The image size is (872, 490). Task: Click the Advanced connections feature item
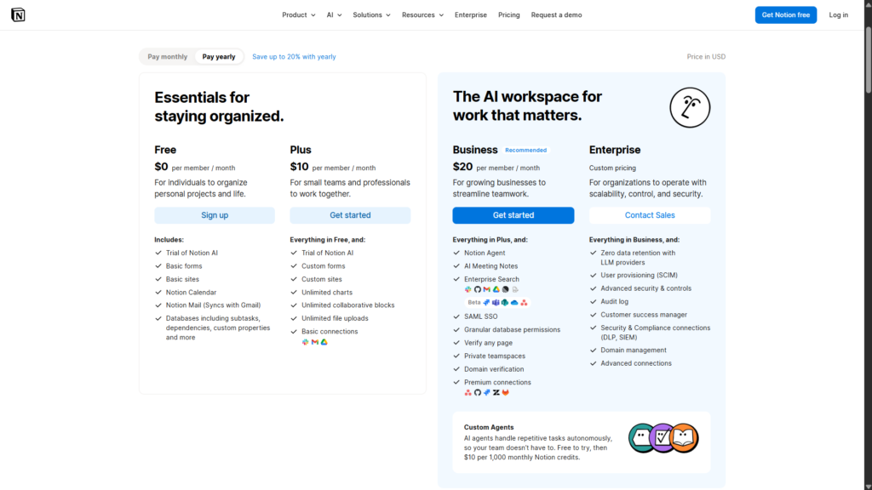pos(635,363)
